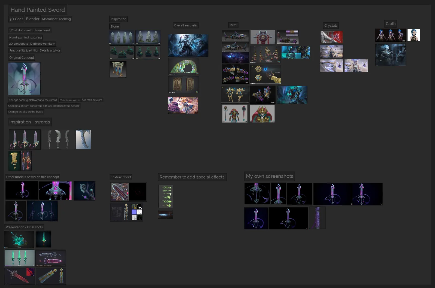Open the red crystal reference image
The width and height of the screenshot is (435, 288).
[331, 37]
